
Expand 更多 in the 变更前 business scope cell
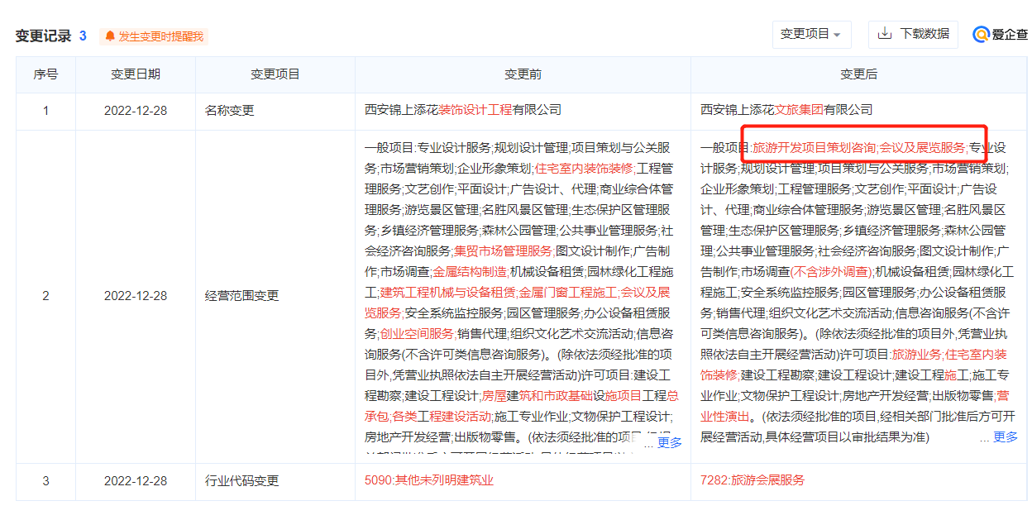coord(669,443)
